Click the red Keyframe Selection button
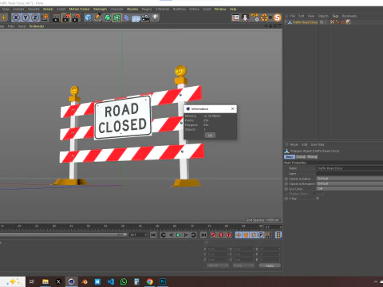This screenshot has height=287, width=383. click(x=229, y=235)
